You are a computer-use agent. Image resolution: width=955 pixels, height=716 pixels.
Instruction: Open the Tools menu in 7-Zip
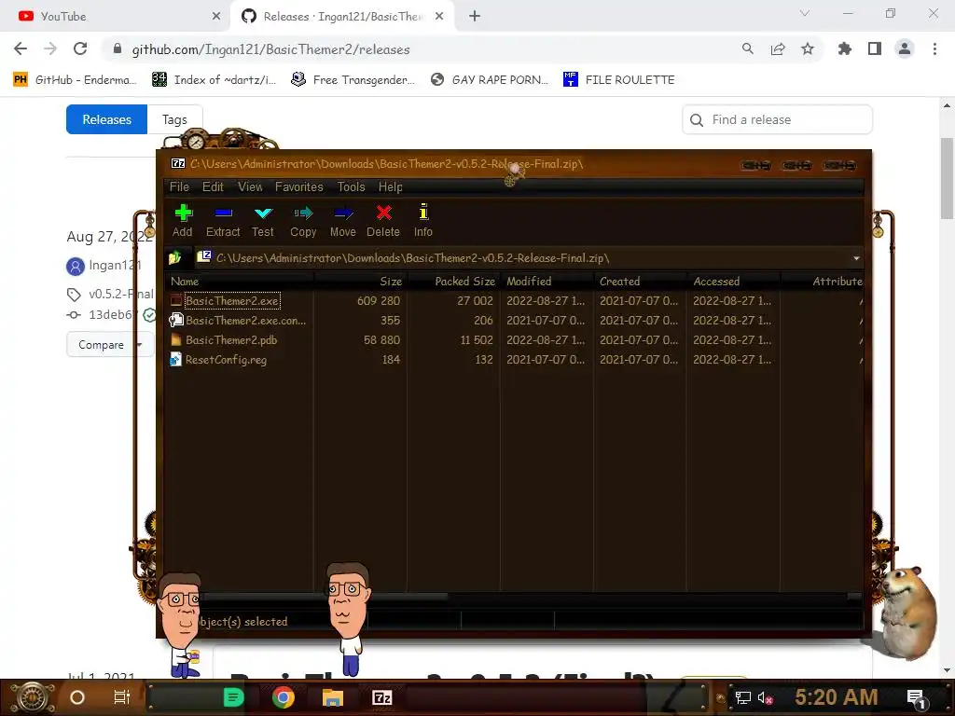click(351, 186)
